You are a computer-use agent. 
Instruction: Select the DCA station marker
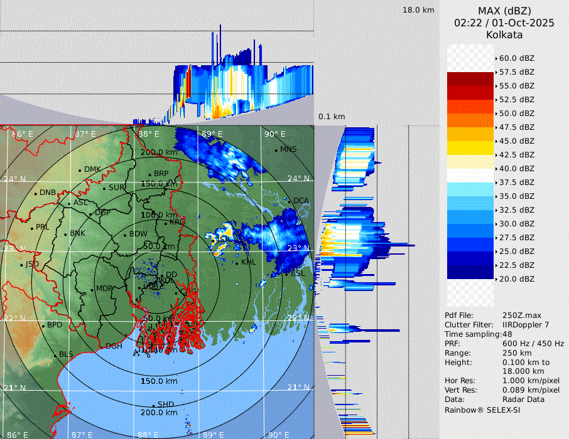[x=290, y=201]
